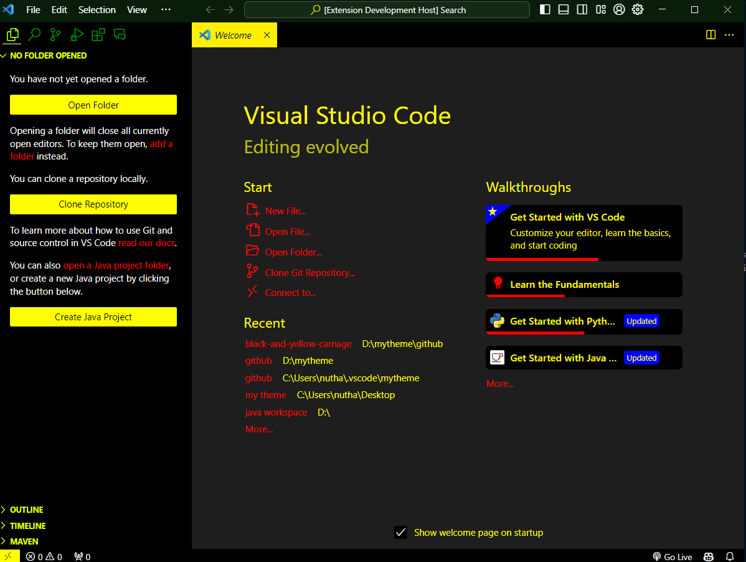Toggle primary side bar layout icon
The height and width of the screenshot is (562, 746).
pos(545,9)
